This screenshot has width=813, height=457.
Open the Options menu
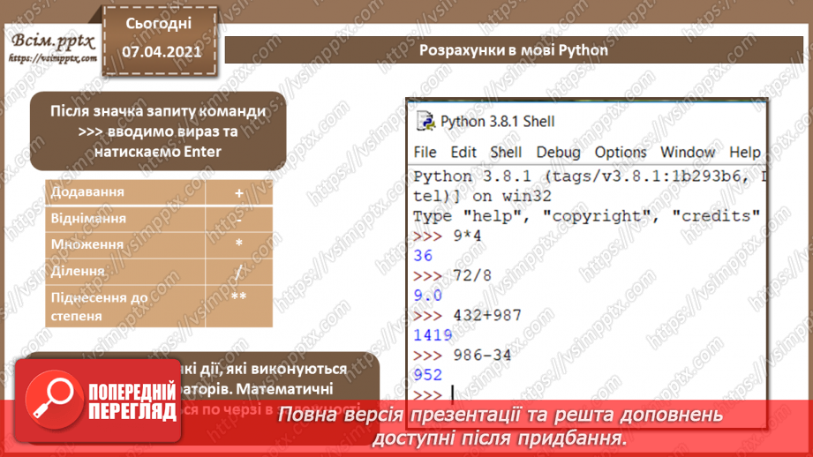click(x=621, y=153)
